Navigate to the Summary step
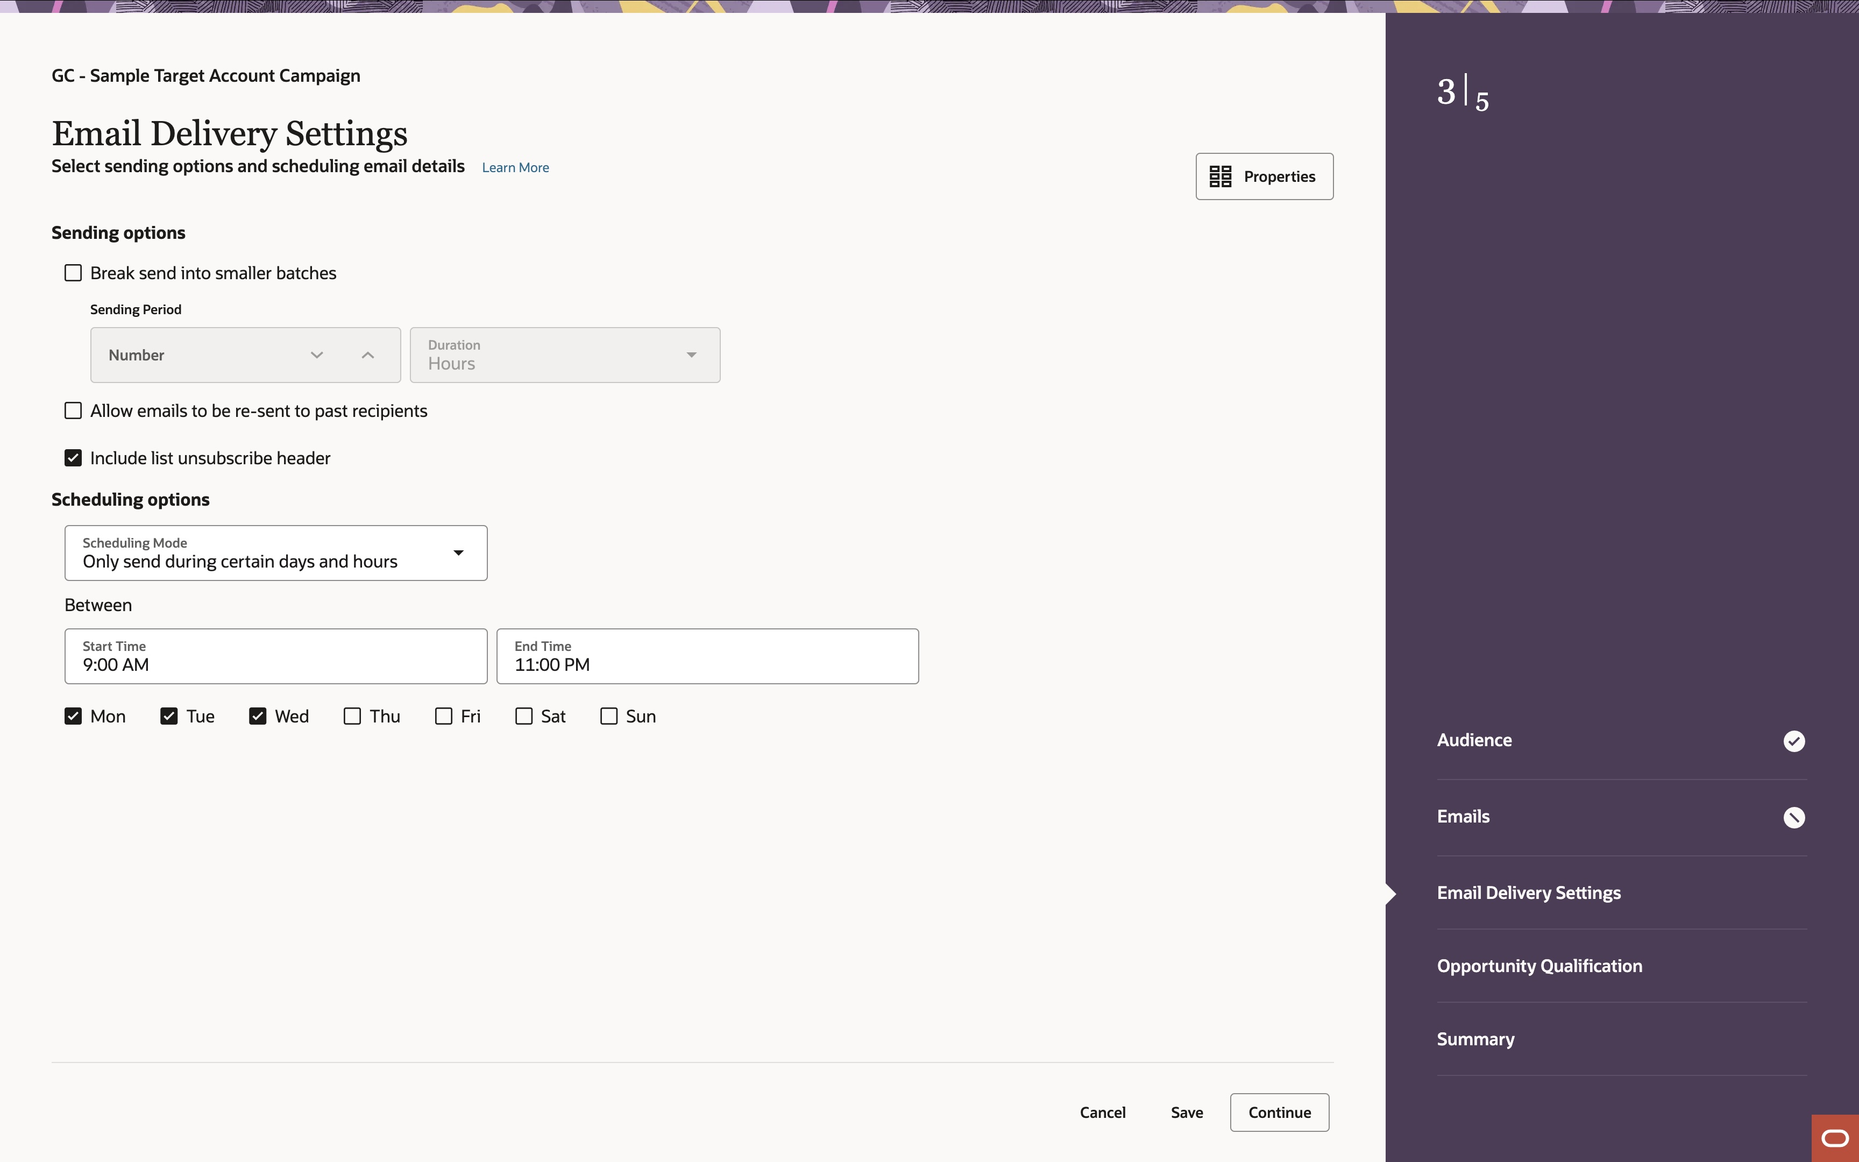The width and height of the screenshot is (1859, 1162). click(x=1475, y=1038)
